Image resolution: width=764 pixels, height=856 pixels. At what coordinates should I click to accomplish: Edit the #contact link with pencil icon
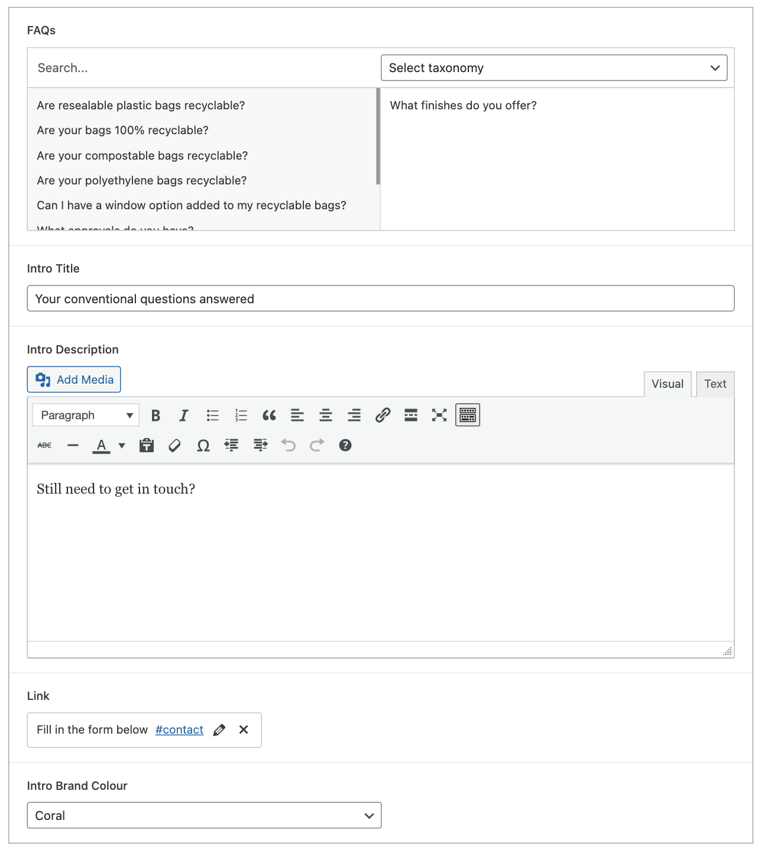pos(219,730)
